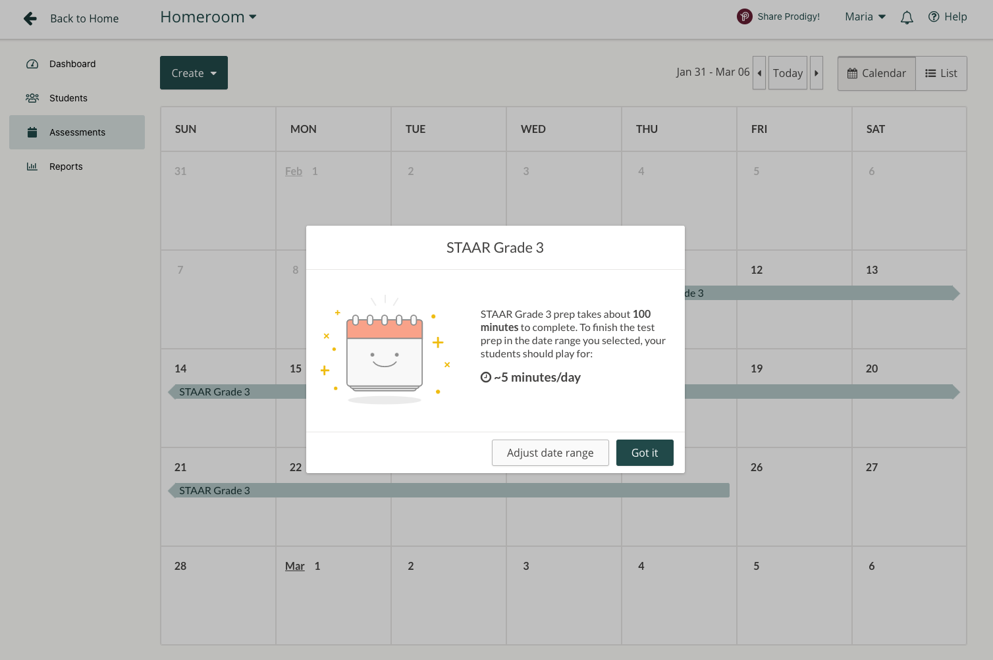Image resolution: width=993 pixels, height=660 pixels.
Task: Open Dashboard from the sidebar
Action: click(x=72, y=64)
